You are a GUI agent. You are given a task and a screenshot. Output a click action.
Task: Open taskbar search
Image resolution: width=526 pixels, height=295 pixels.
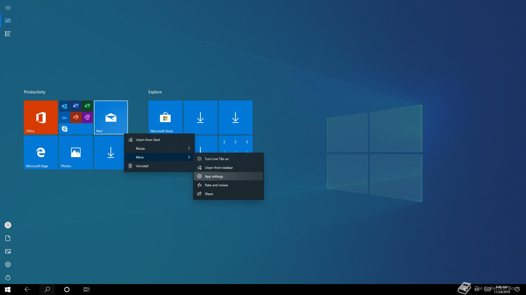tap(47, 290)
